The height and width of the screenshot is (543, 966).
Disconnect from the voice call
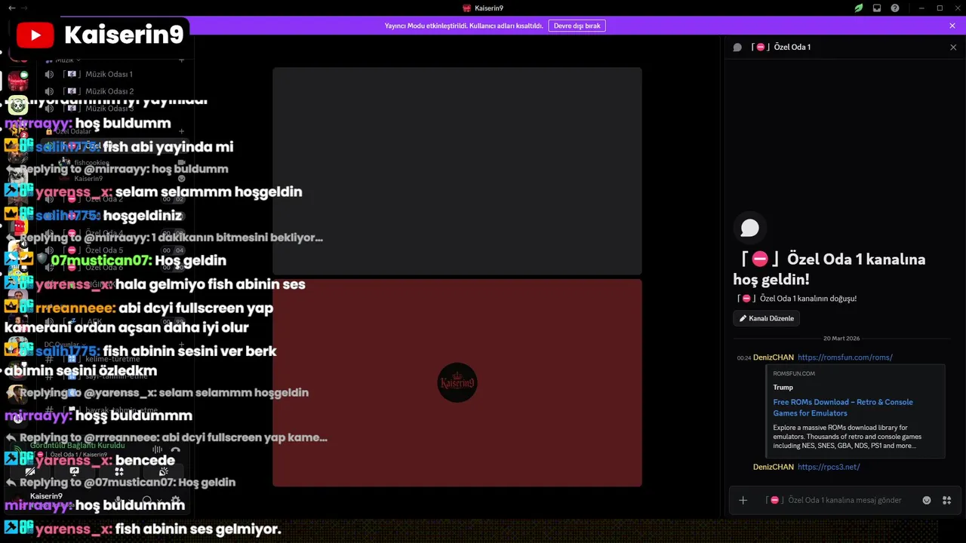[x=176, y=449]
